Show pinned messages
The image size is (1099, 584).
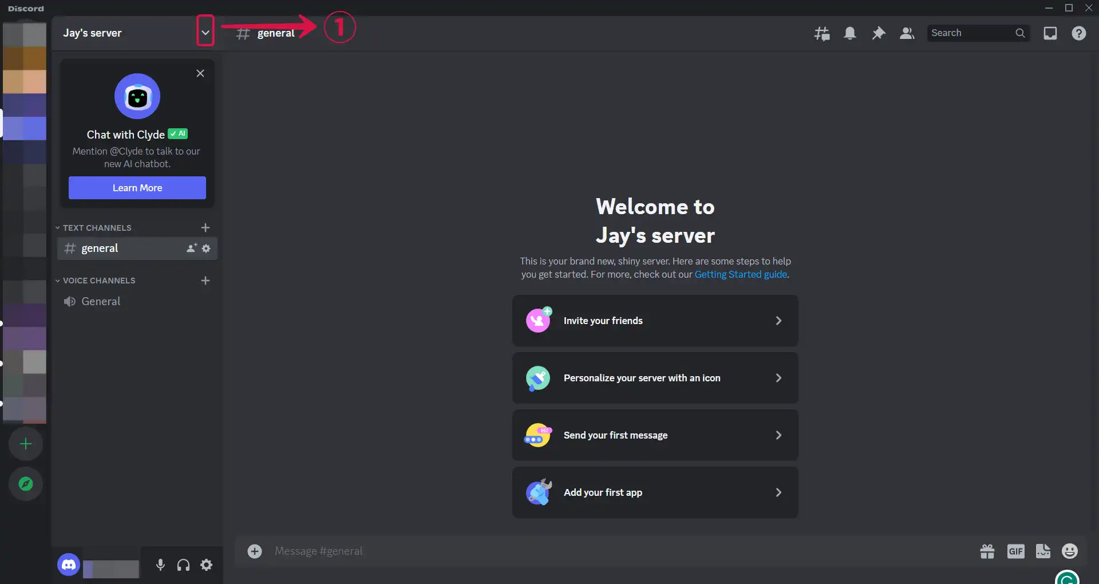pyautogui.click(x=879, y=33)
